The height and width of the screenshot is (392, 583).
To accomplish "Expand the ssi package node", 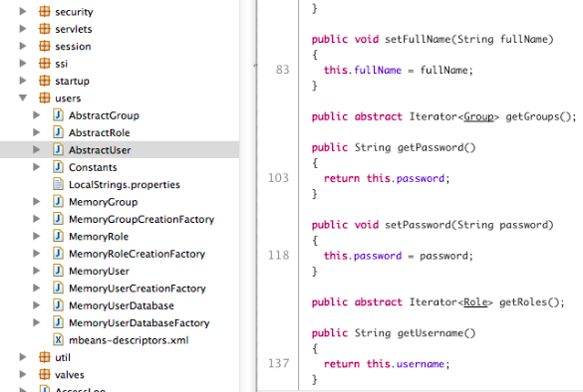I will pyautogui.click(x=23, y=64).
